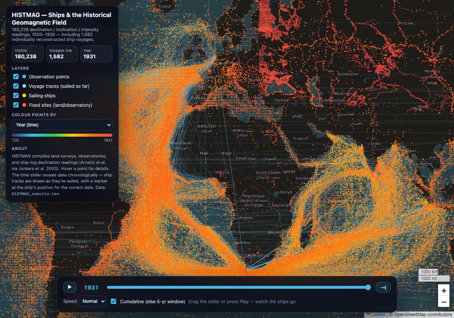454x318 pixels.
Task: Open the Colour points by dropdown
Action: pyautogui.click(x=62, y=125)
